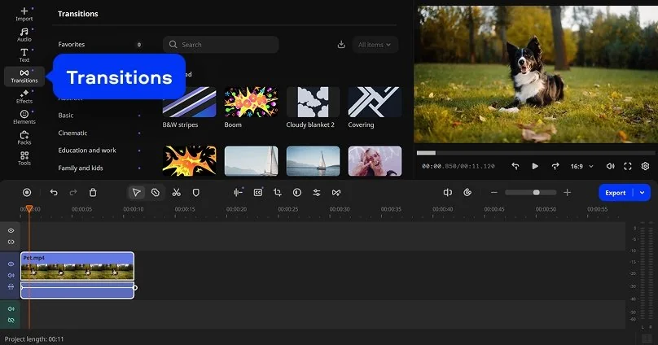Click the Export button

pyautogui.click(x=616, y=193)
